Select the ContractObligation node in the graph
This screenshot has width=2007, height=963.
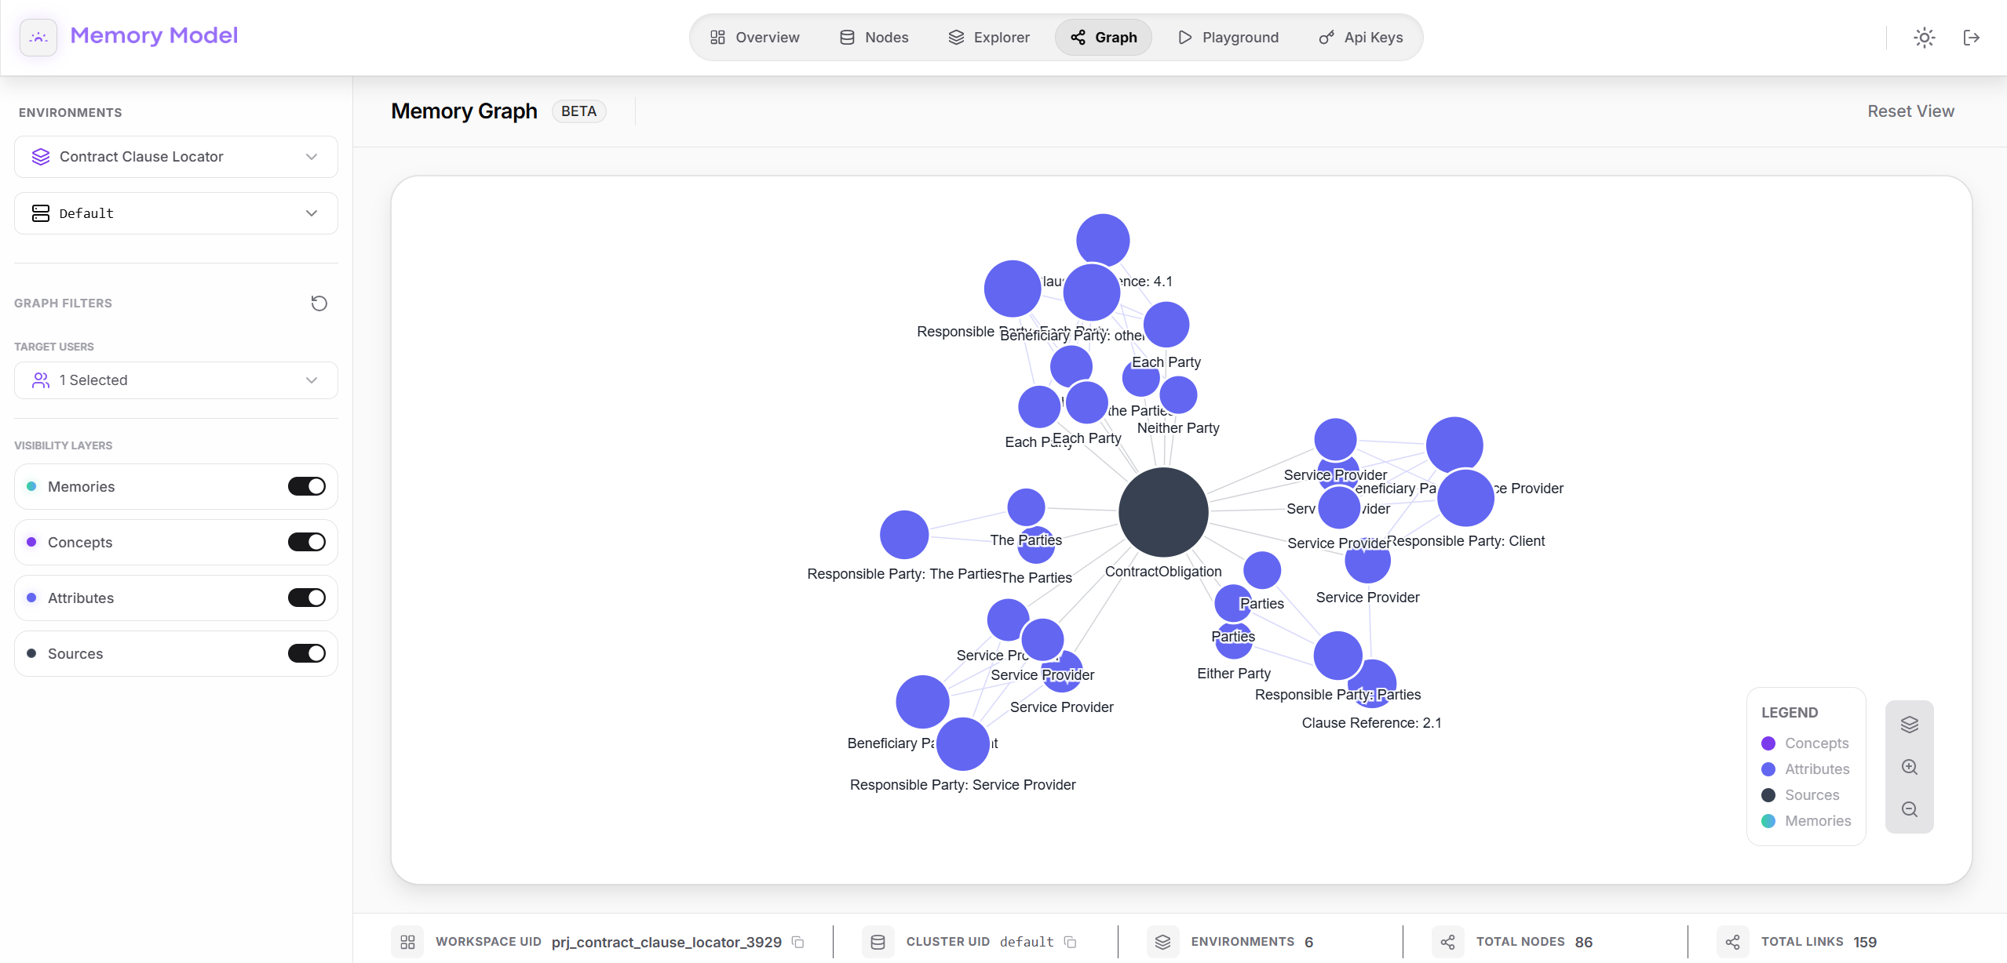[x=1163, y=512]
